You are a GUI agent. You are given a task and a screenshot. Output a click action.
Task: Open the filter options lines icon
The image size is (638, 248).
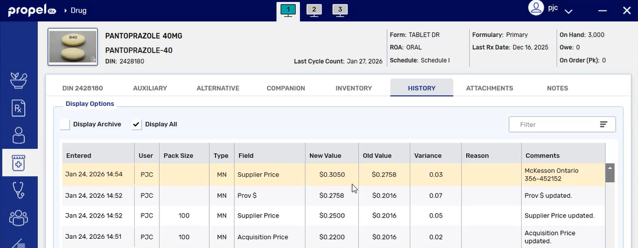604,124
